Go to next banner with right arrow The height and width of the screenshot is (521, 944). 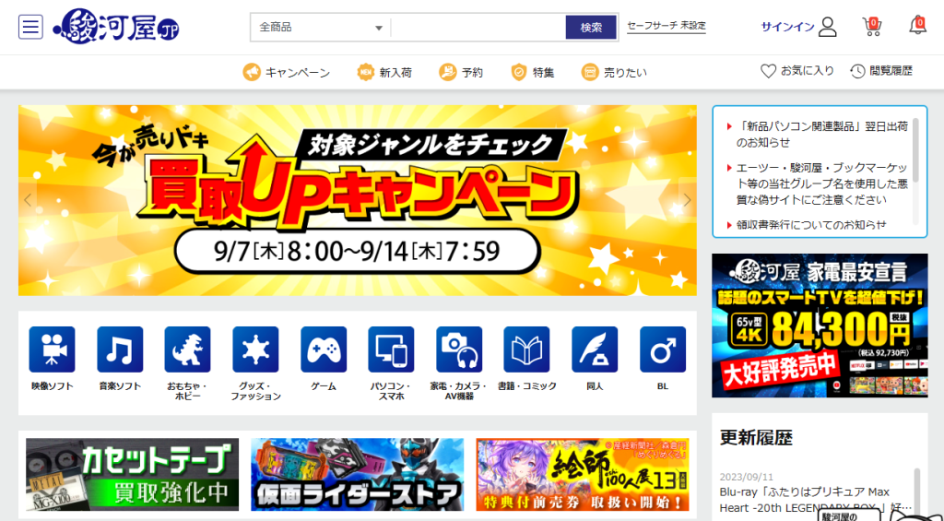point(686,200)
